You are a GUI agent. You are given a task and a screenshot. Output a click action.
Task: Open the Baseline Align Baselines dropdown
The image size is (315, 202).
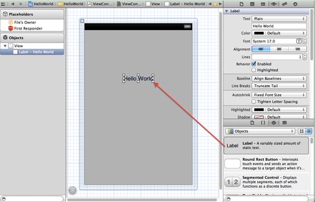pos(279,78)
